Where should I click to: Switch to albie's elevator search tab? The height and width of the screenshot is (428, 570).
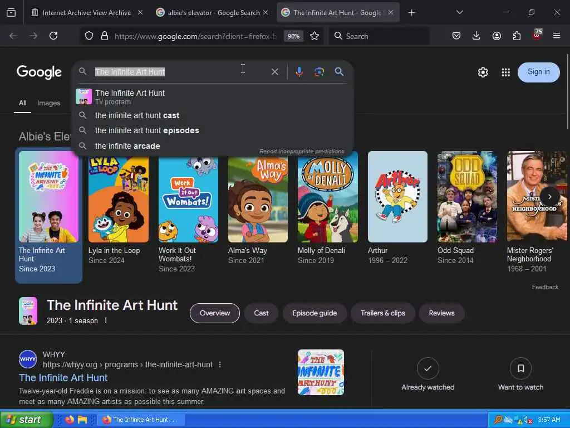pos(212,13)
